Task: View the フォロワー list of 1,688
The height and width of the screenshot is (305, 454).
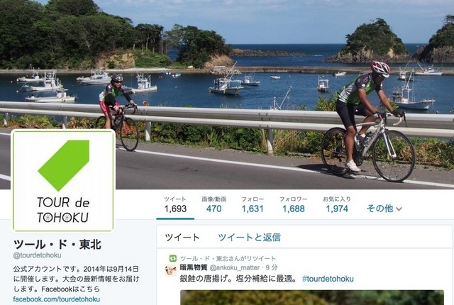Action: pos(293,204)
